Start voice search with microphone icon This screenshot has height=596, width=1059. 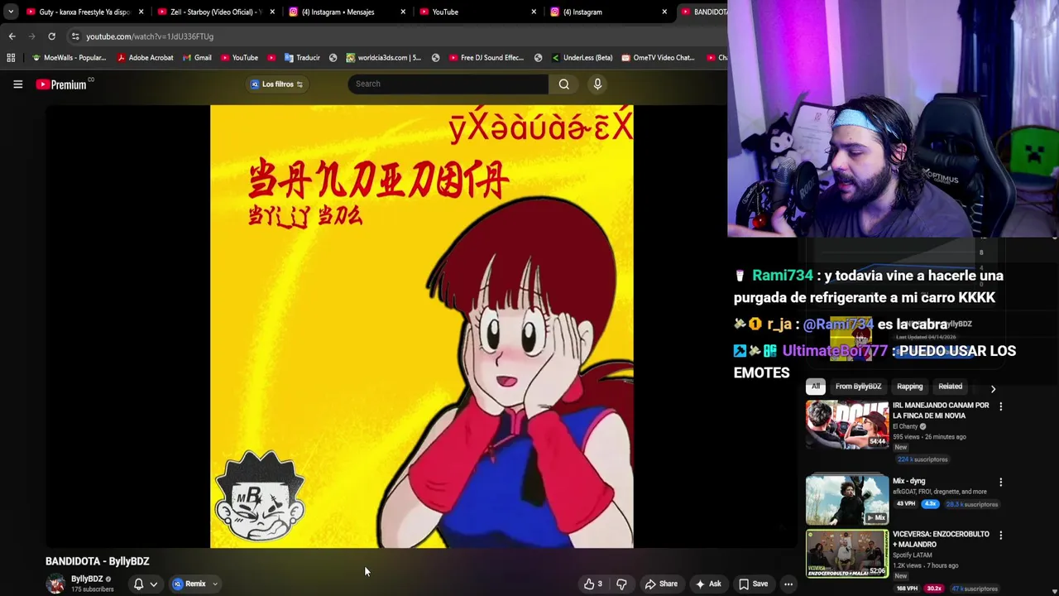pyautogui.click(x=597, y=84)
